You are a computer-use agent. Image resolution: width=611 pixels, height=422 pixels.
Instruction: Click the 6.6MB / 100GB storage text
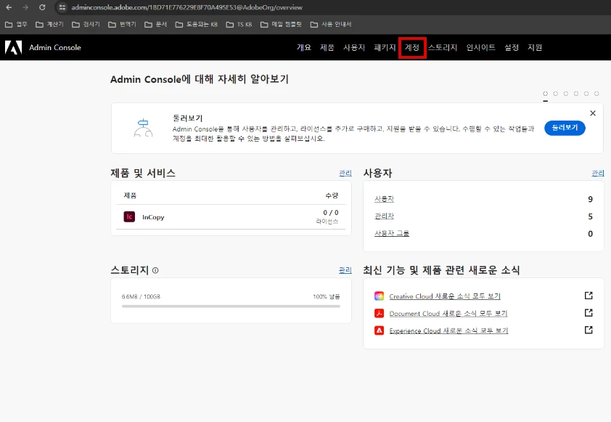click(x=141, y=297)
